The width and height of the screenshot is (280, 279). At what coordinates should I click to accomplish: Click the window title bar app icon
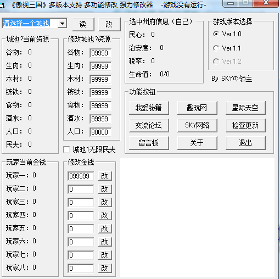point(2,5)
